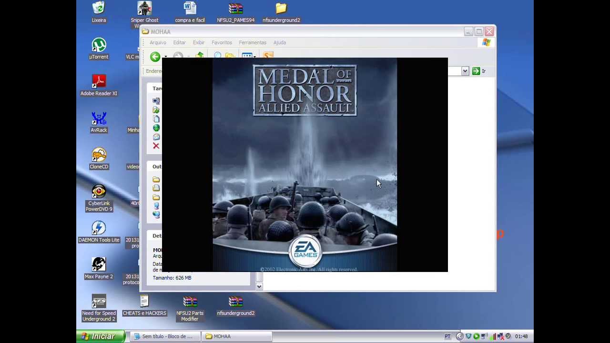Image resolution: width=610 pixels, height=343 pixels.
Task: Open the Adobe Reader XI shortcut
Action: coord(99,85)
